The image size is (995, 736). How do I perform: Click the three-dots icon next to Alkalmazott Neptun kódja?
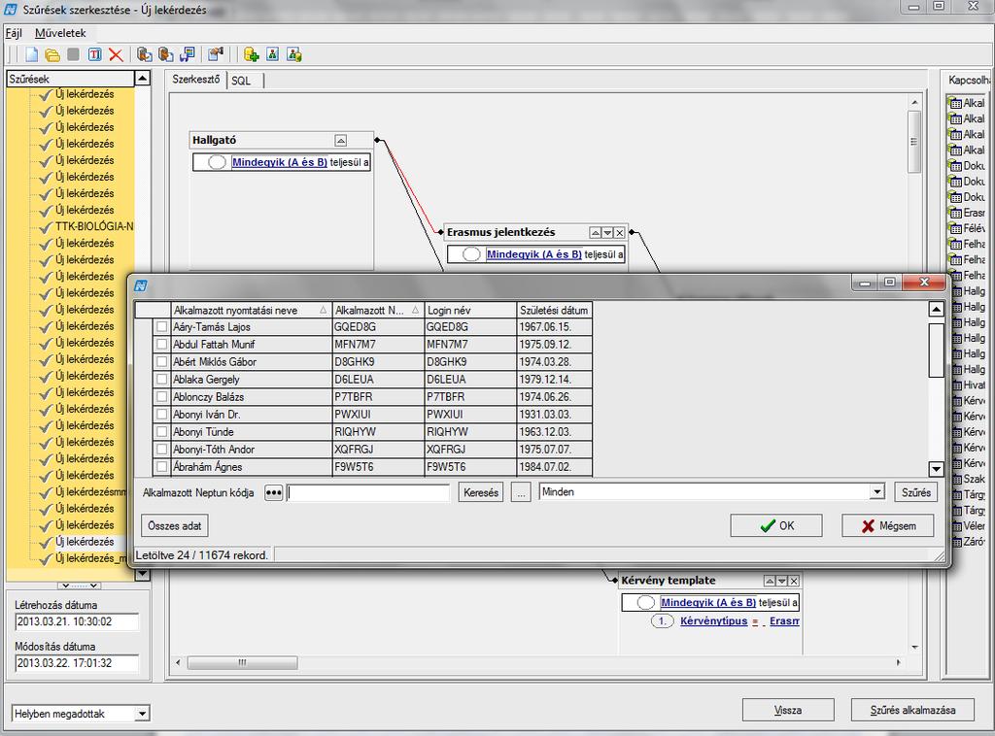point(273,492)
